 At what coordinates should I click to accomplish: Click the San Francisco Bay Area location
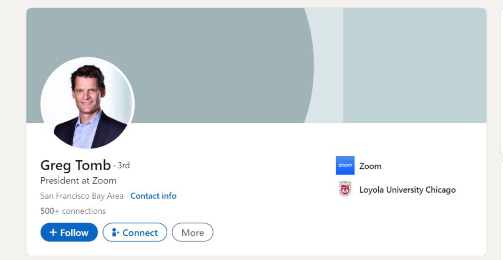82,196
